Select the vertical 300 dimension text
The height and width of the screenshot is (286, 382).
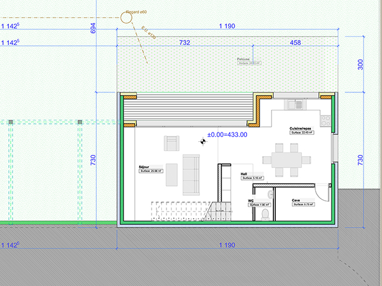pos(360,65)
